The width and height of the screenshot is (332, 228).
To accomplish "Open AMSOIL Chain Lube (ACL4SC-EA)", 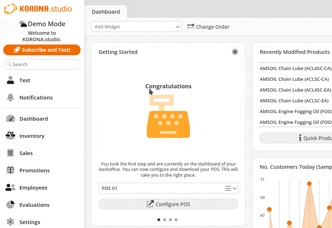I will (295, 90).
